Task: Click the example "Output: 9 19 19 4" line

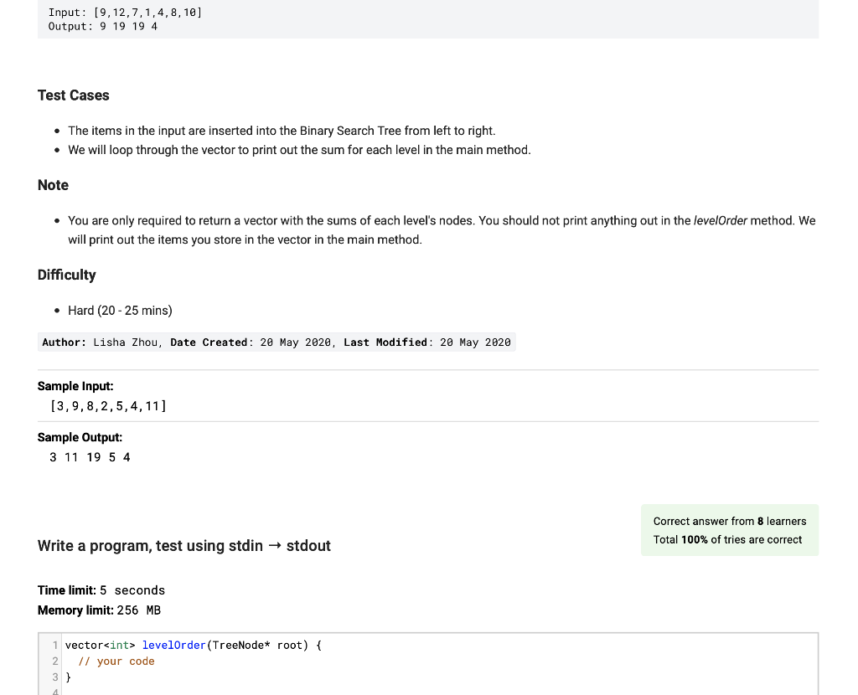Action: tap(103, 27)
